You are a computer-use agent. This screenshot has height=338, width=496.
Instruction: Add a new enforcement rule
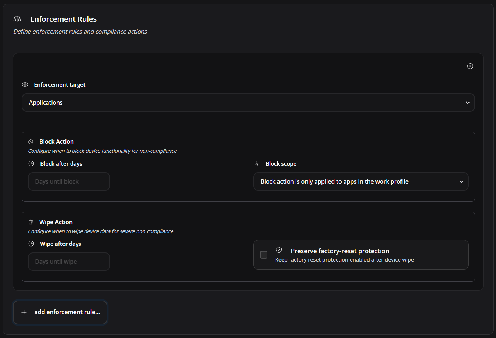pyautogui.click(x=60, y=312)
